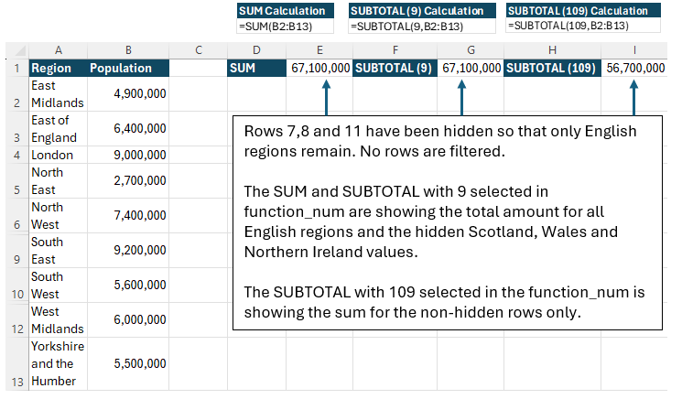Click the London cell

click(x=58, y=155)
